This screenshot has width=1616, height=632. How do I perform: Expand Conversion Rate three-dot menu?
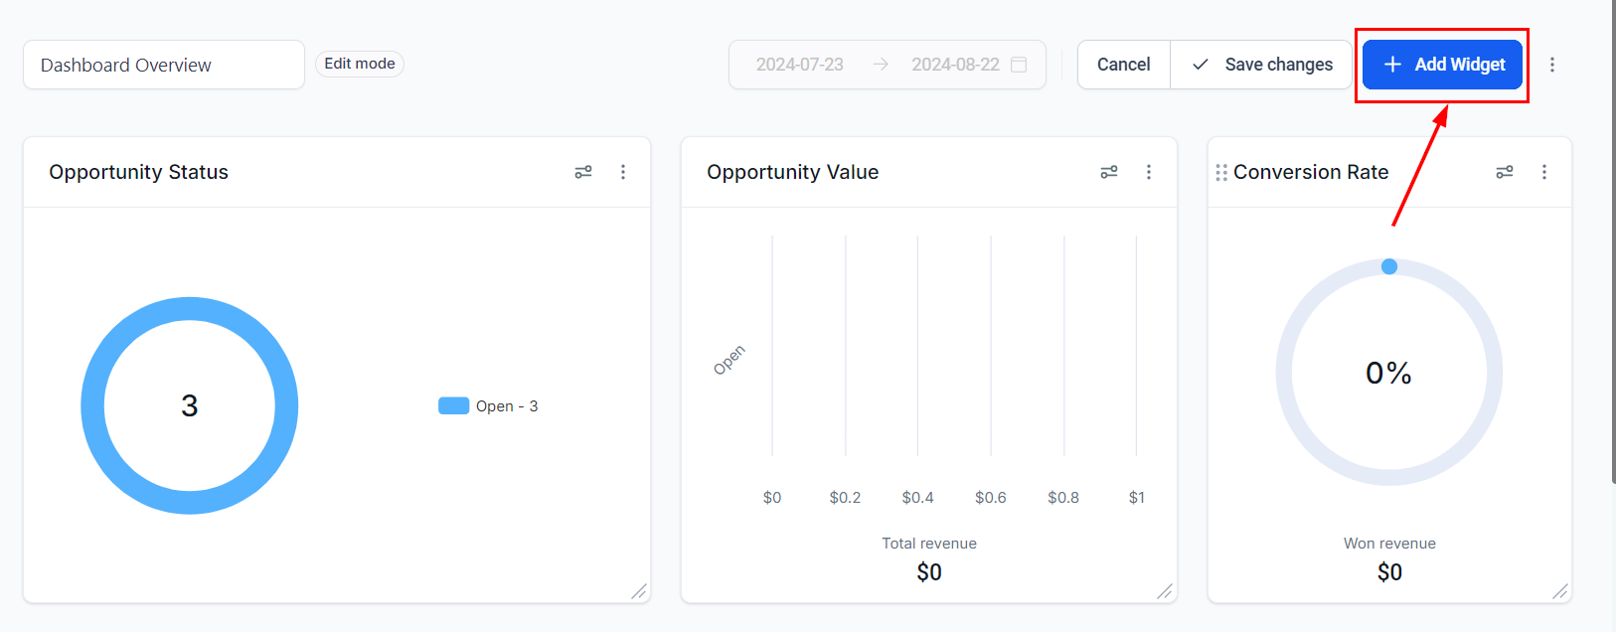1544,172
